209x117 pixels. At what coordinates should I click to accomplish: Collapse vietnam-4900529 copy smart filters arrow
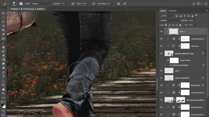(x=205, y=53)
